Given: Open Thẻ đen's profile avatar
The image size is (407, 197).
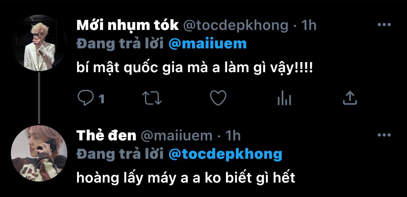Looking at the screenshot, I should [x=39, y=153].
